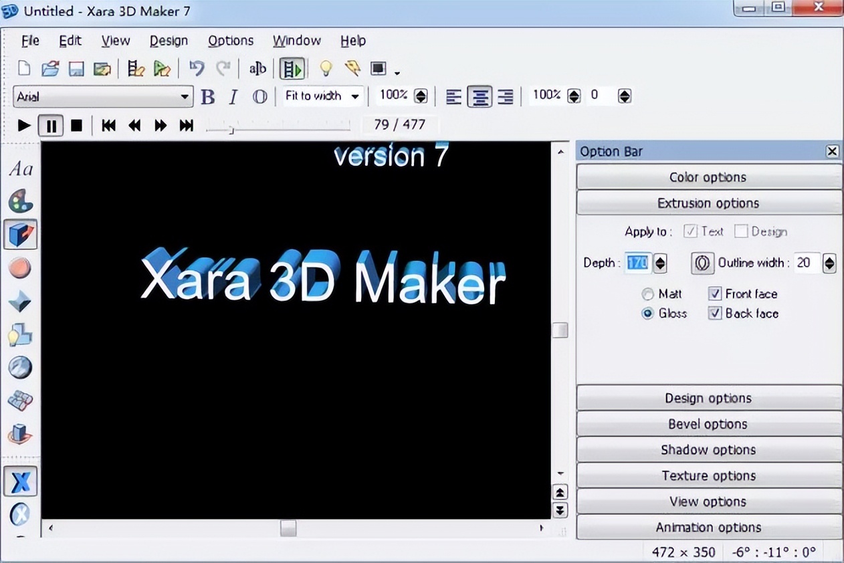Adjust the Outline width stepper arrows
The image size is (844, 563).
(x=829, y=263)
